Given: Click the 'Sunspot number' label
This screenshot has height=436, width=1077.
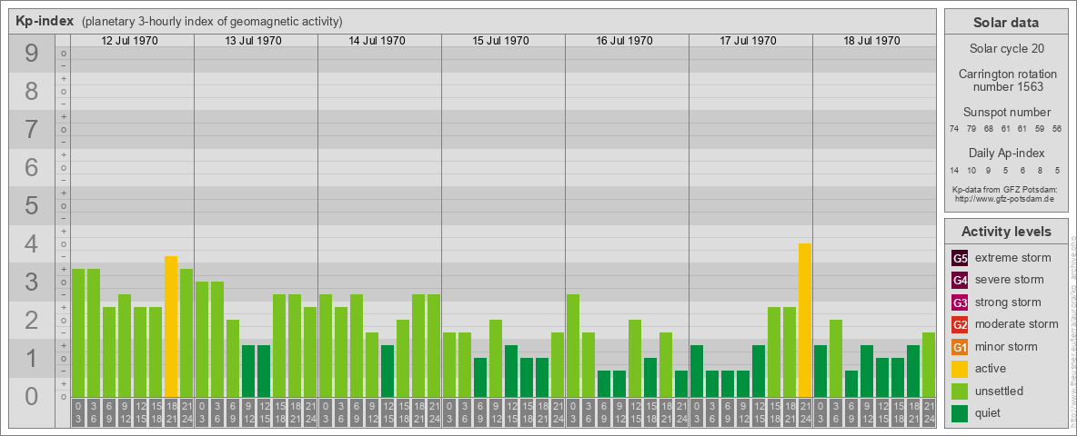Looking at the screenshot, I should point(1006,112).
